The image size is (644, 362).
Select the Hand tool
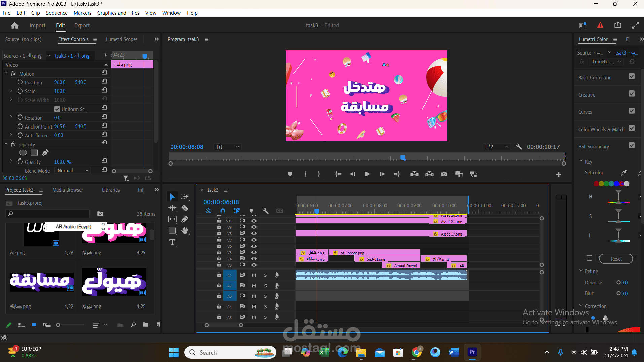tap(185, 231)
